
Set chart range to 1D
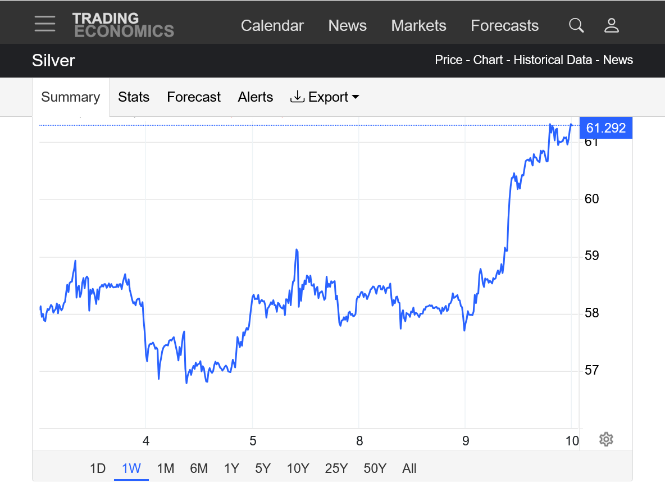pos(98,468)
